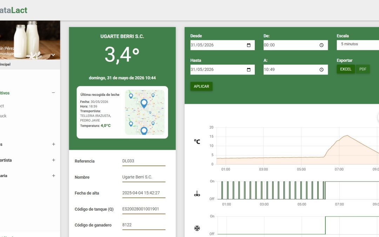This screenshot has height=237, width=379.
Task: Collapse the dispositivos section minus icon
Action: pyautogui.click(x=53, y=93)
